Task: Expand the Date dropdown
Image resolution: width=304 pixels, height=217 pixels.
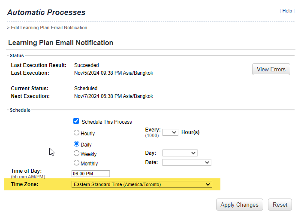Action: 187,162
